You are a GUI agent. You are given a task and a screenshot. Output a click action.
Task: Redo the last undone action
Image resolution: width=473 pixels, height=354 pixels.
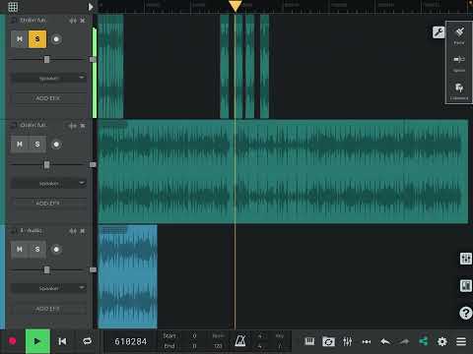(404, 342)
